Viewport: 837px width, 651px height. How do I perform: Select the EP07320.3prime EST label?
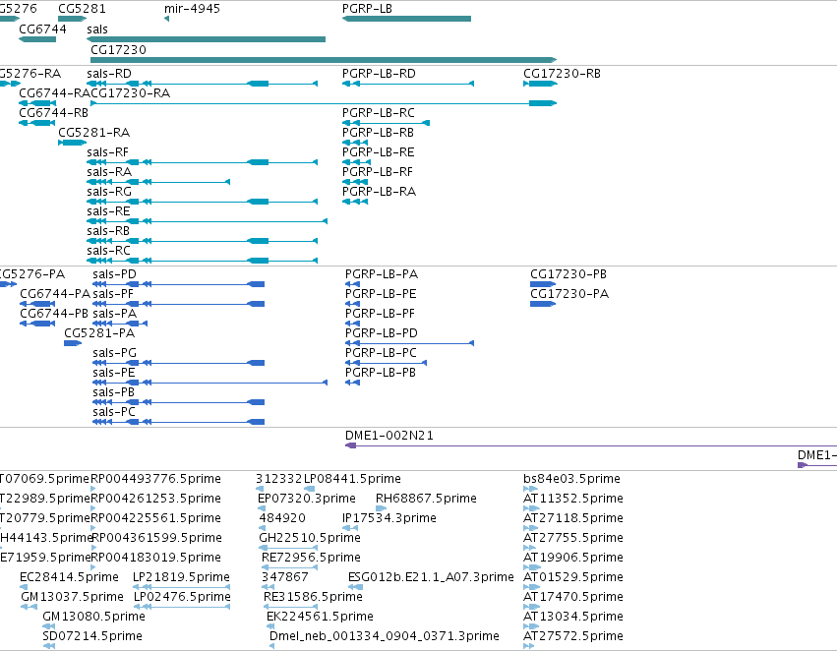(x=307, y=499)
